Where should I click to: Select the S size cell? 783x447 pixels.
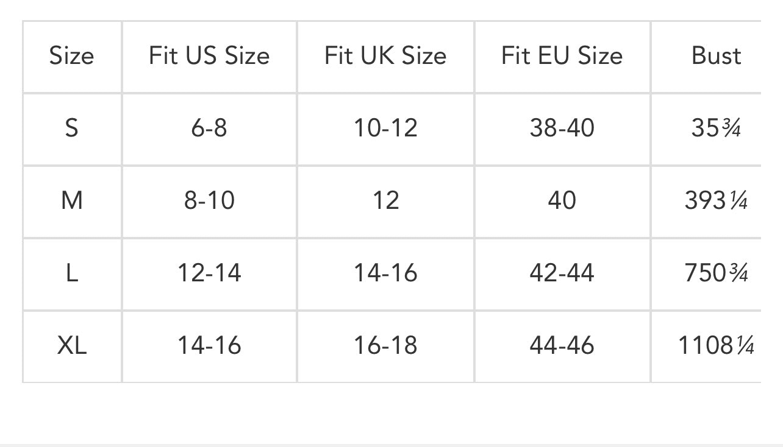pyautogui.click(x=72, y=128)
